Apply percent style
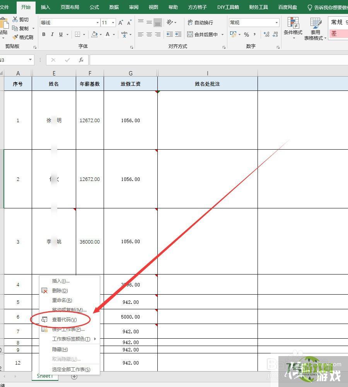Viewport: 348px width, 387px height. [246, 34]
